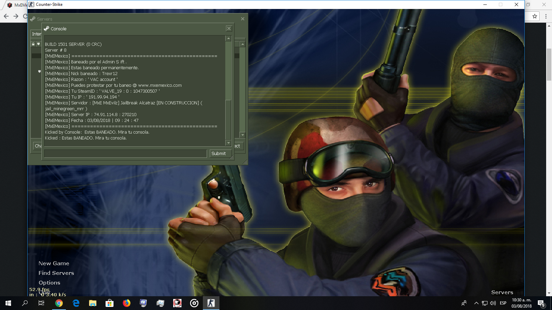Close the Servers window
This screenshot has height=310, width=552.
pyautogui.click(x=243, y=19)
